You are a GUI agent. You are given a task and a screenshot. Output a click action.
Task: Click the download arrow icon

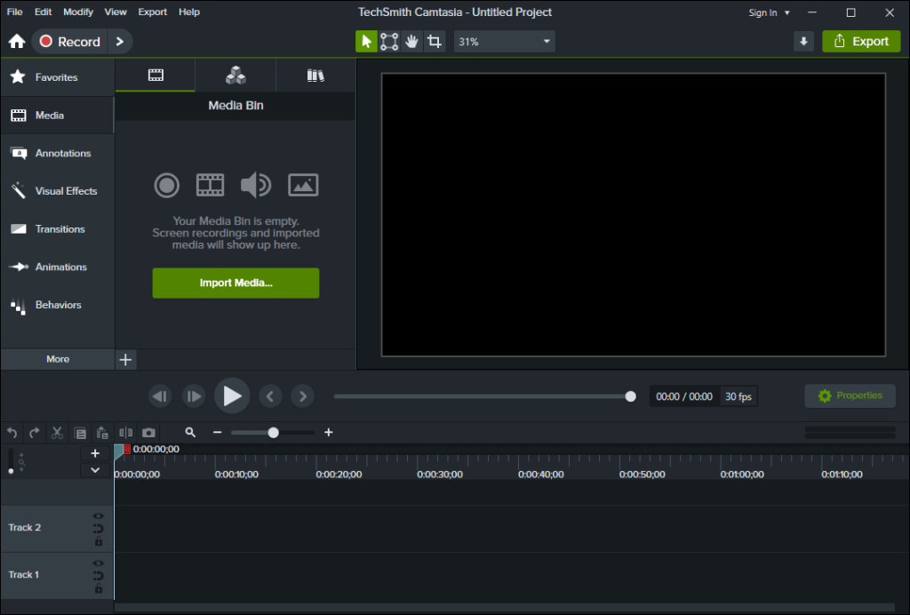pyautogui.click(x=803, y=41)
